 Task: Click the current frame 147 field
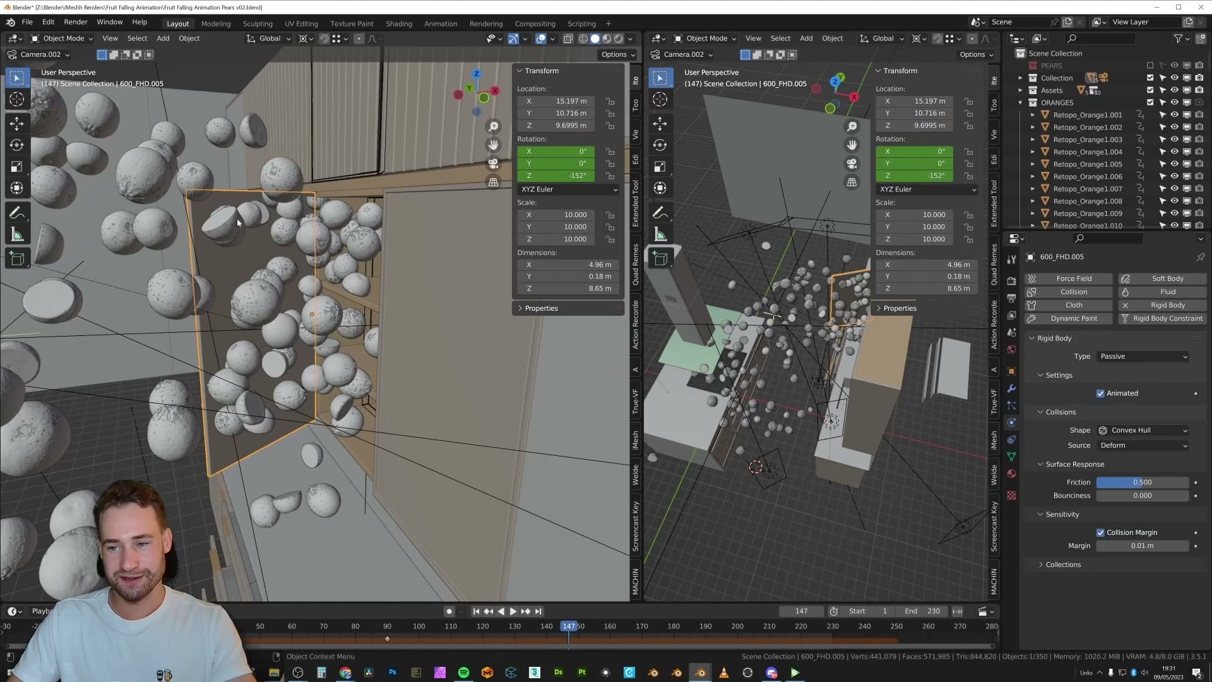click(802, 611)
